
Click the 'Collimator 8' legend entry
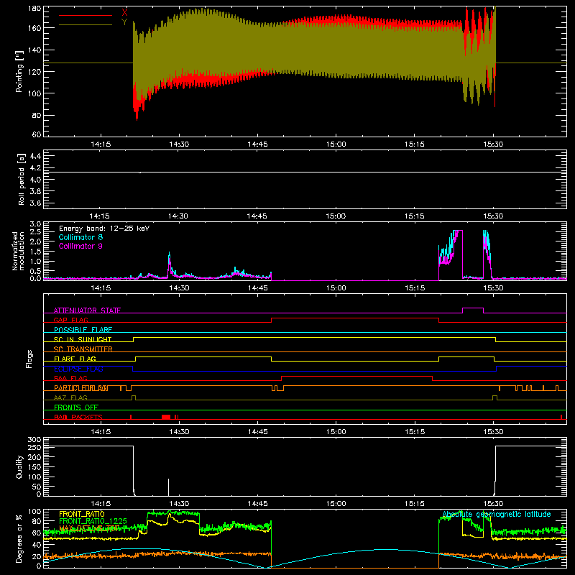pyautogui.click(x=80, y=237)
